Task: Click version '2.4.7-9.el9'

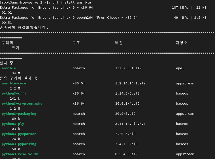Action: coord(126,144)
